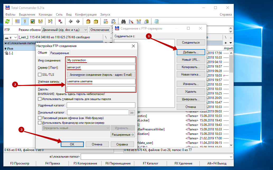Open the FTP new URL toolbar icon
The image size is (273, 170).
point(113,21)
